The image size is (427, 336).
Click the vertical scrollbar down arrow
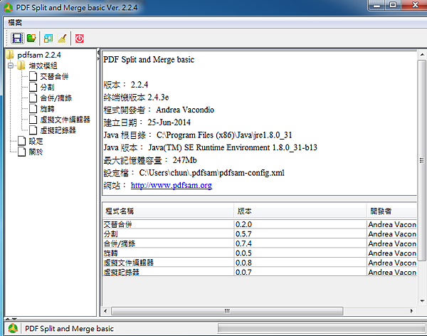422,301
